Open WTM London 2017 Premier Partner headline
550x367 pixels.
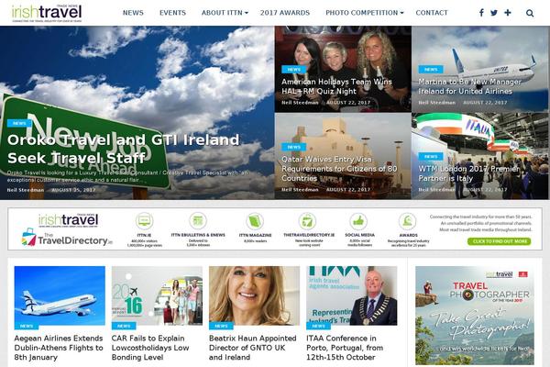click(x=468, y=173)
